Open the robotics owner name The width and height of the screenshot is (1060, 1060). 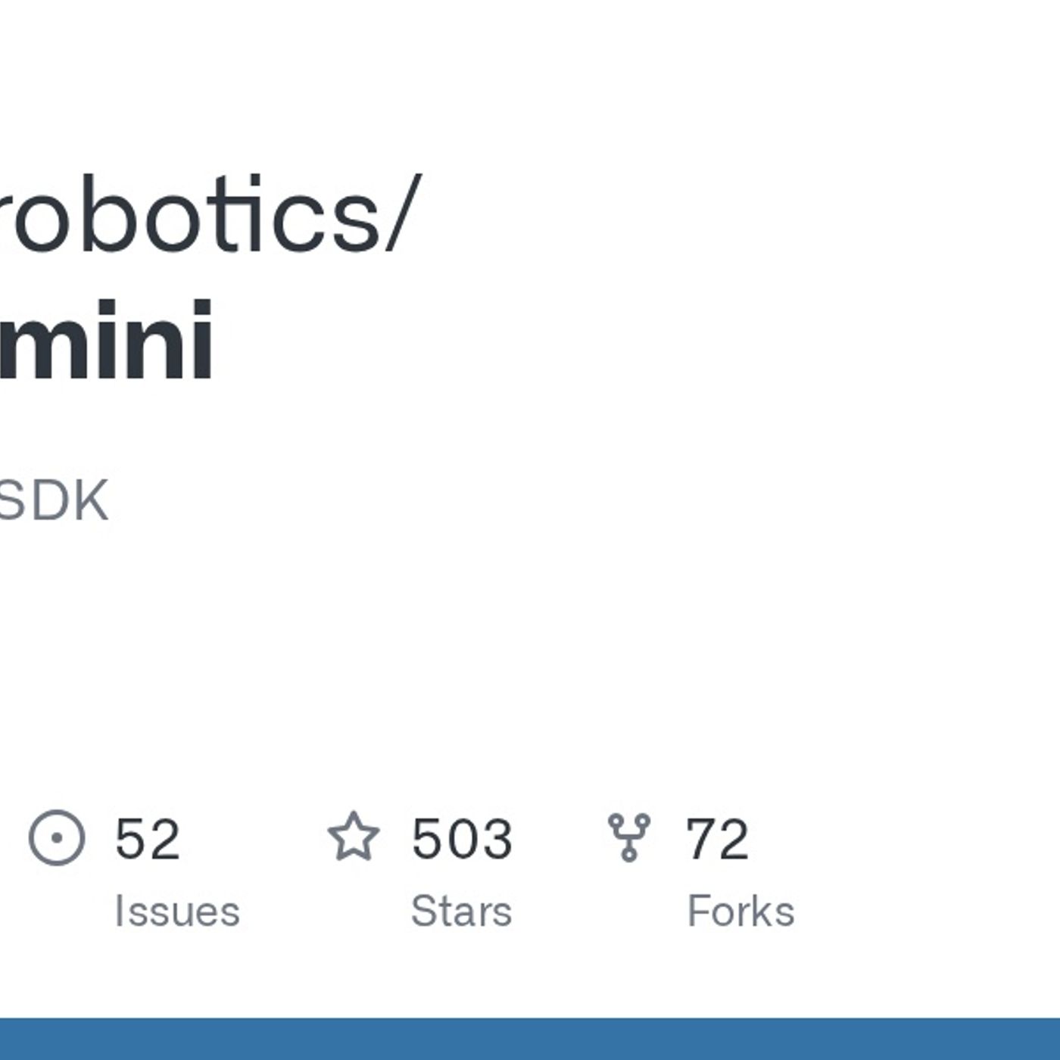pyautogui.click(x=189, y=214)
